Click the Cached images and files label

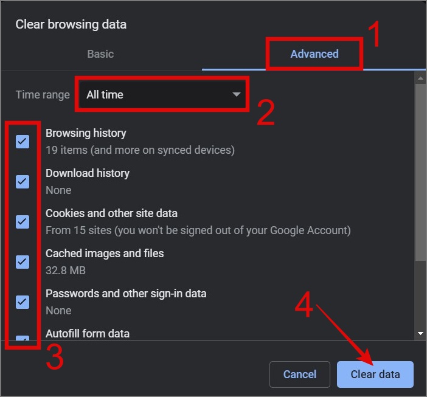click(105, 254)
